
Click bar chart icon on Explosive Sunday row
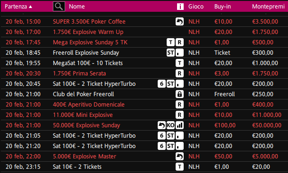tap(179, 125)
